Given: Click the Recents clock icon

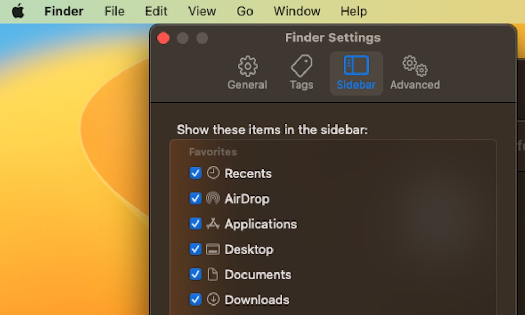Looking at the screenshot, I should pos(213,173).
